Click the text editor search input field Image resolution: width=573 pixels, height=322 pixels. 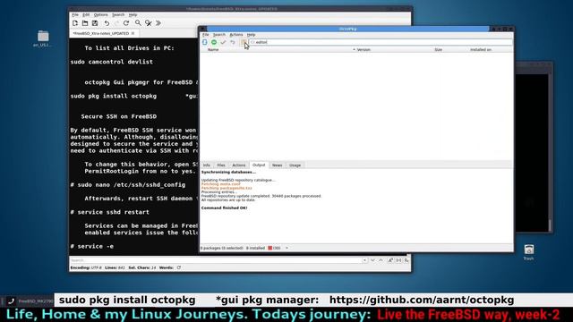216,260
